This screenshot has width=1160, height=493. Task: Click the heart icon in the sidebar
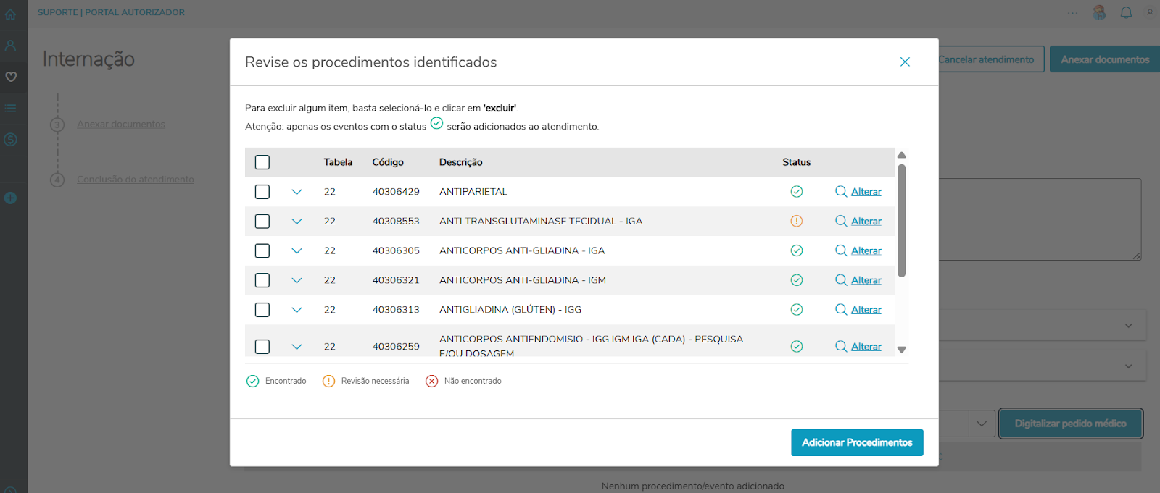point(10,77)
